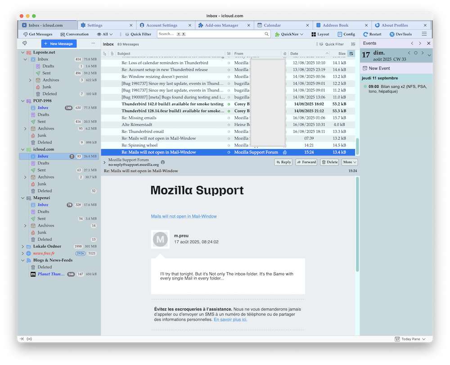Image resolution: width=450 pixels, height=365 pixels.
Task: Click the message list display options icon
Action: pyautogui.click(x=353, y=44)
